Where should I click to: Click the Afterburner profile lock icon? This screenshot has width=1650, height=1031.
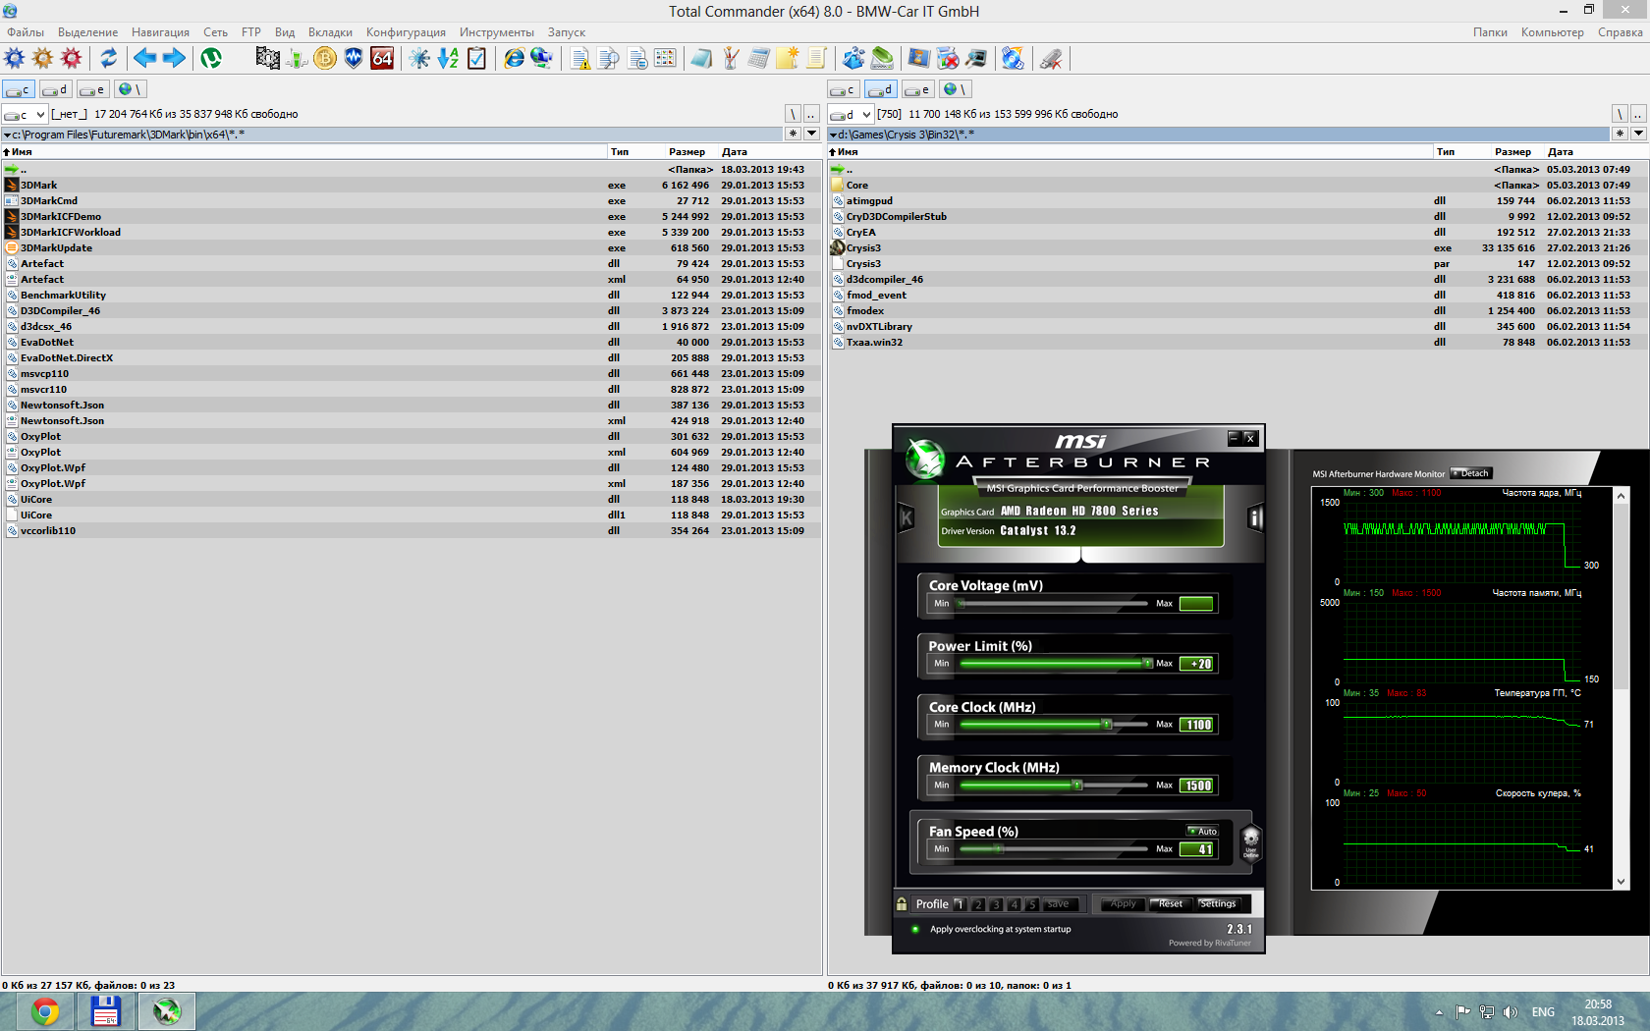[902, 904]
